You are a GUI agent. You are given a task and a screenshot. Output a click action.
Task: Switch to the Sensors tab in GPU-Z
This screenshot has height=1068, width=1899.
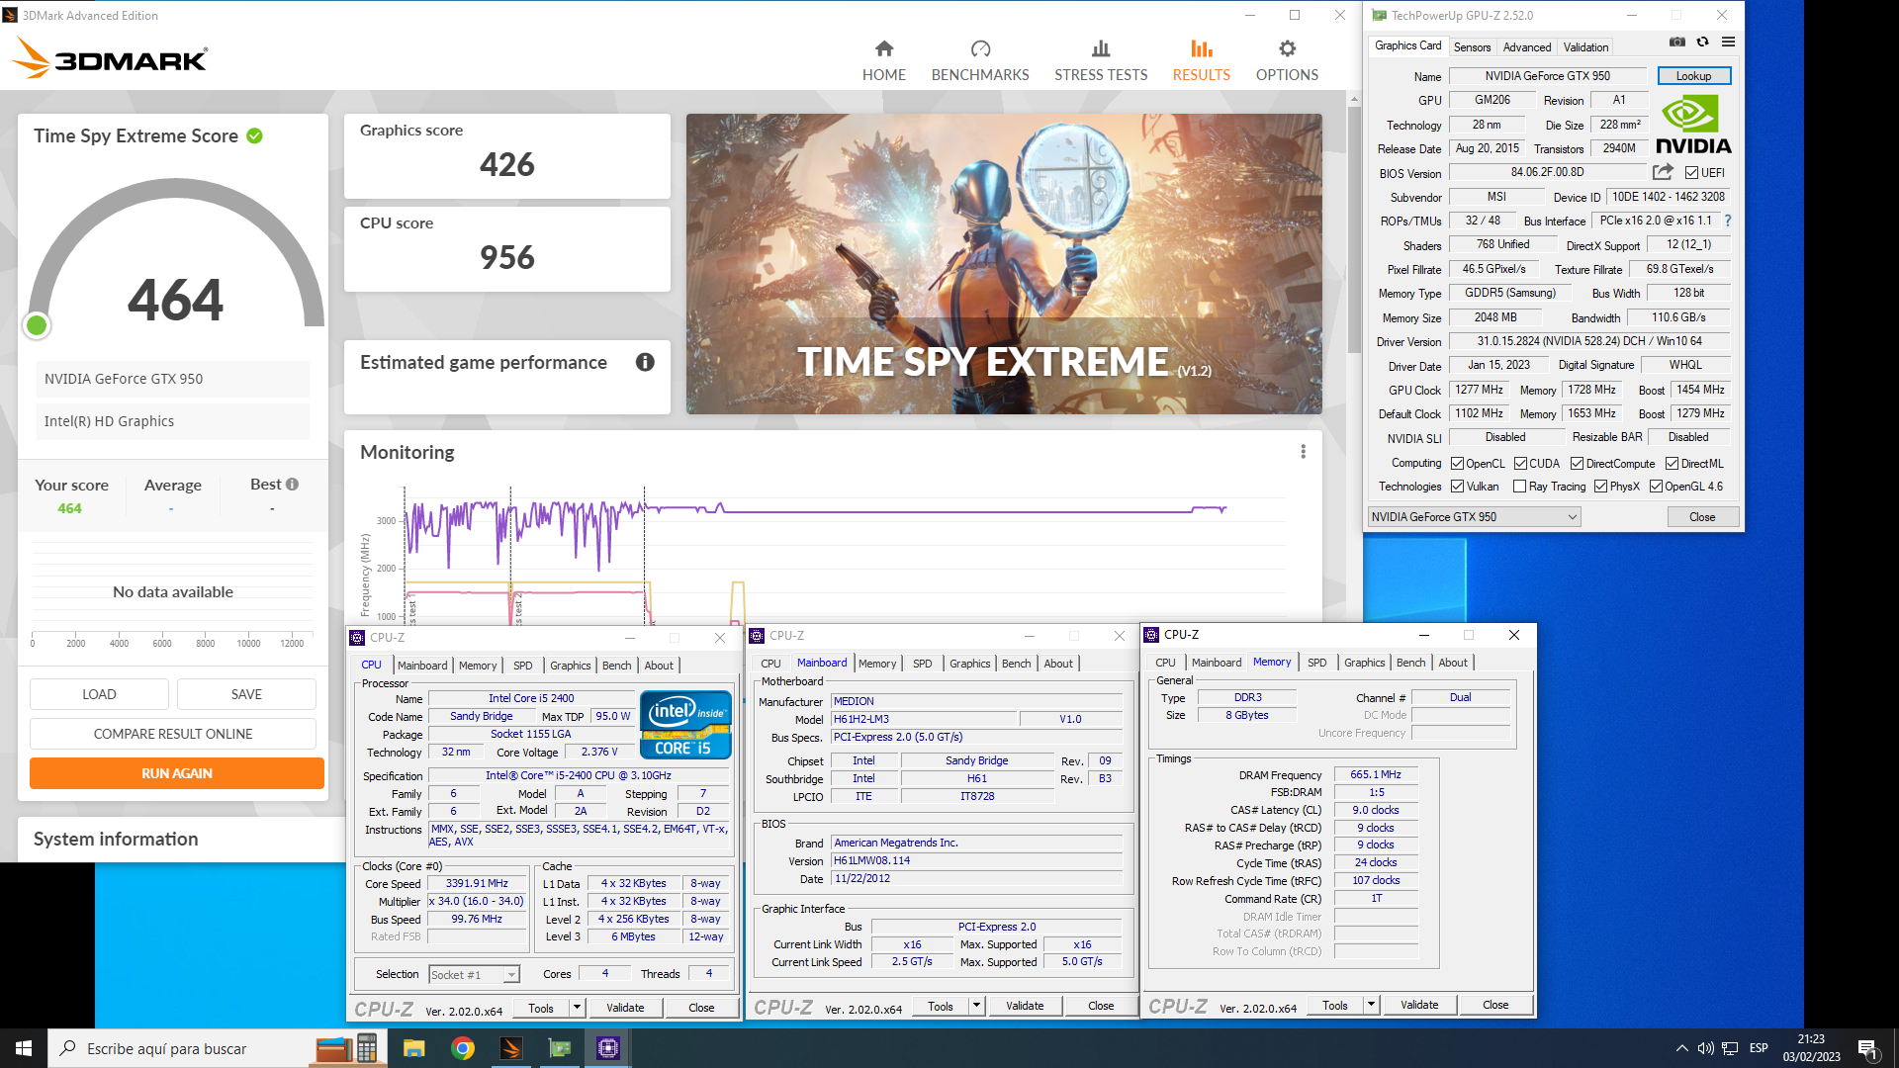(x=1472, y=47)
